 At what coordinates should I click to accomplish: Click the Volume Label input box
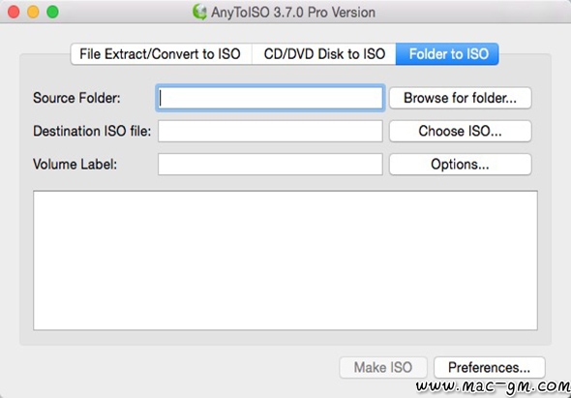(x=270, y=165)
